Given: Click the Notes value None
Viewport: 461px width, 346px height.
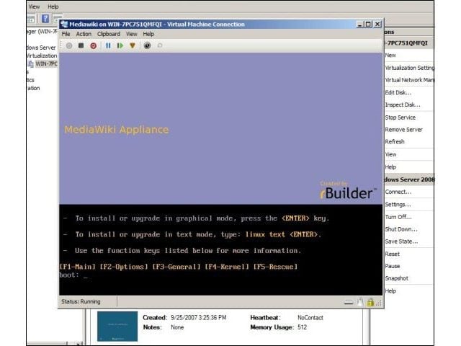Looking at the screenshot, I should (x=177, y=327).
